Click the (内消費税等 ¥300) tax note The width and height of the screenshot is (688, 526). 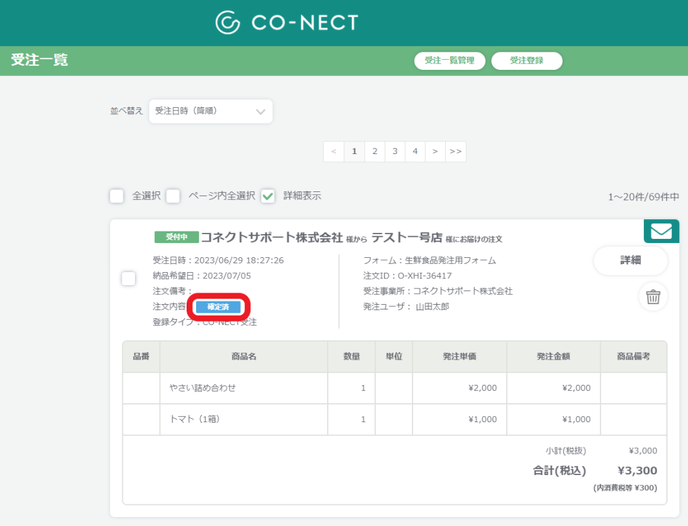[x=626, y=488]
